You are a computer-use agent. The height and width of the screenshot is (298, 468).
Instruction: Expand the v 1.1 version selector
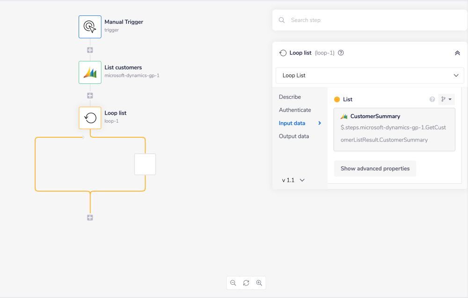(293, 180)
